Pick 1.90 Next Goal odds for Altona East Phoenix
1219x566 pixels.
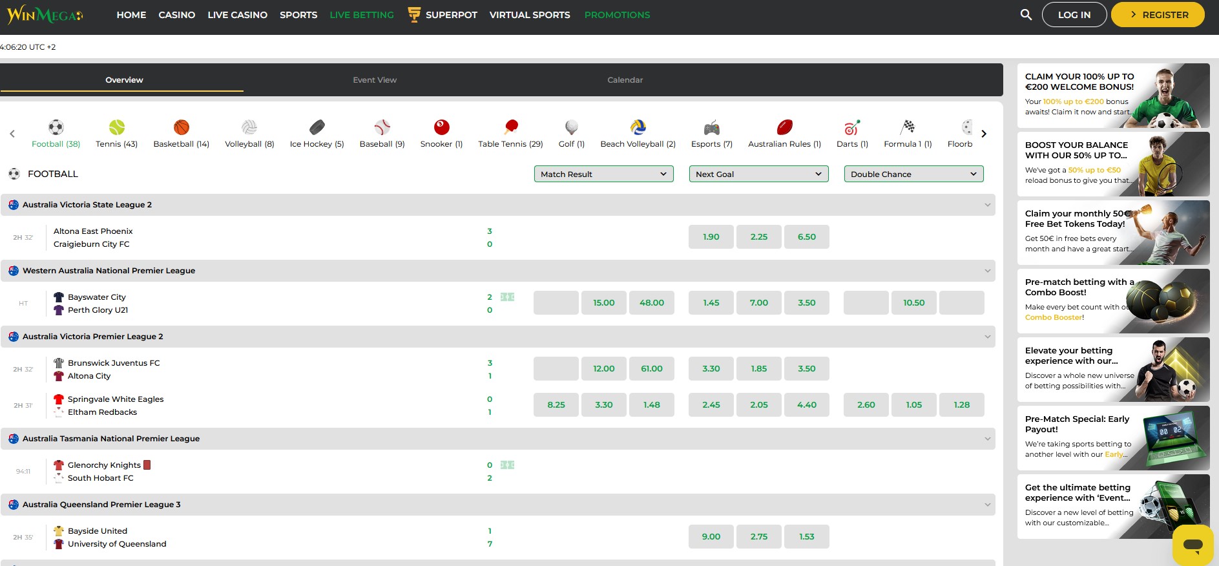click(711, 237)
